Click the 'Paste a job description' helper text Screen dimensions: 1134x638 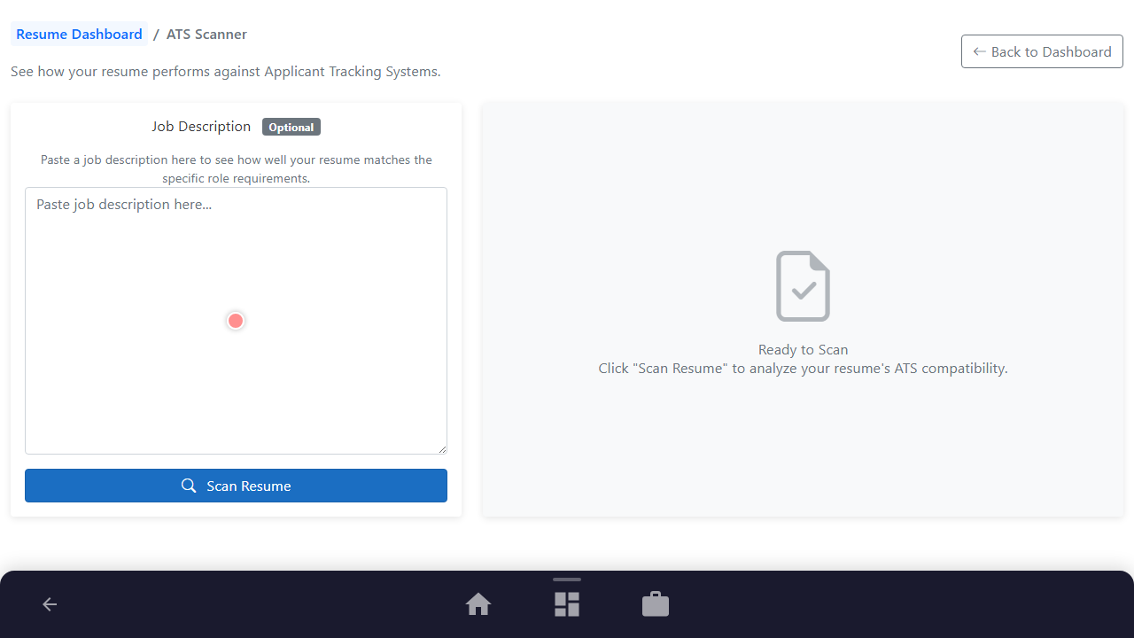tap(237, 168)
